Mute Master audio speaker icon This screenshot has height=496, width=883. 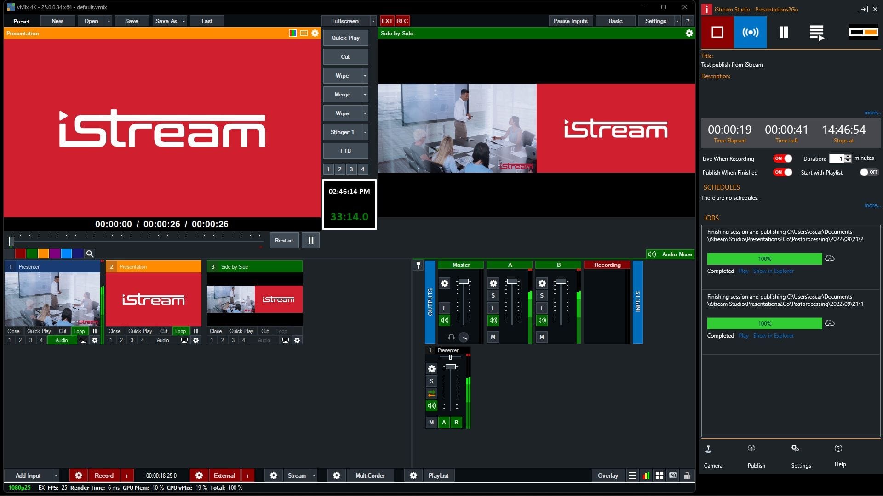tap(444, 320)
